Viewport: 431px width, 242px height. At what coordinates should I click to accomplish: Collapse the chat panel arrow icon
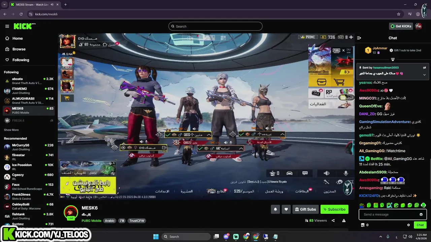[359, 38]
